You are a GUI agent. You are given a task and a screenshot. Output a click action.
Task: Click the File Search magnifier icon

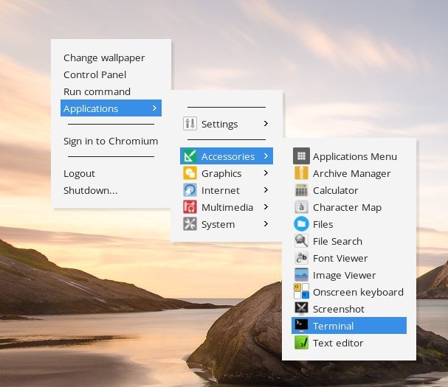point(301,241)
